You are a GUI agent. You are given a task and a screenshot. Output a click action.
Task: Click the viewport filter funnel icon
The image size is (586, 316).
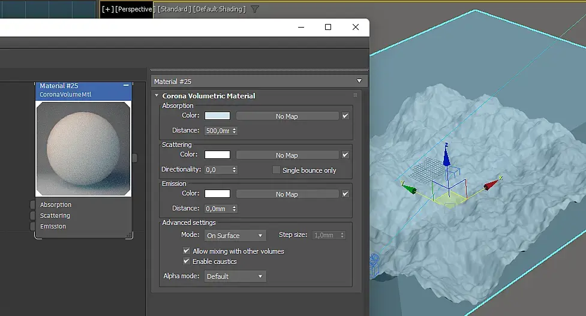point(255,9)
